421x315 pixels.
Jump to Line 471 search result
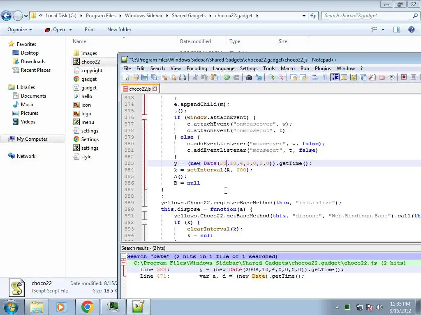coord(222,276)
